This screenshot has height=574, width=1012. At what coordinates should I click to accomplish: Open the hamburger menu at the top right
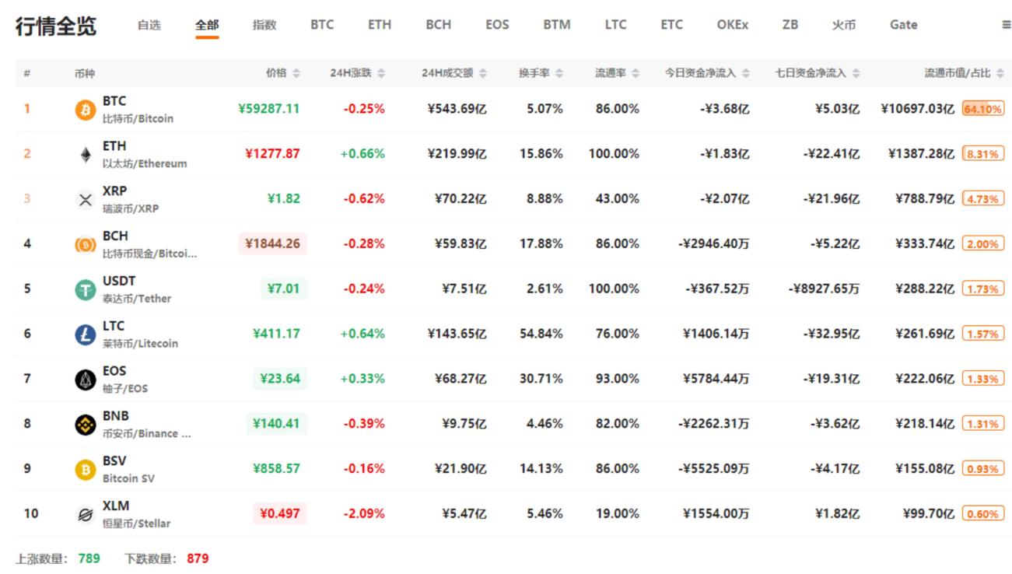[1007, 25]
